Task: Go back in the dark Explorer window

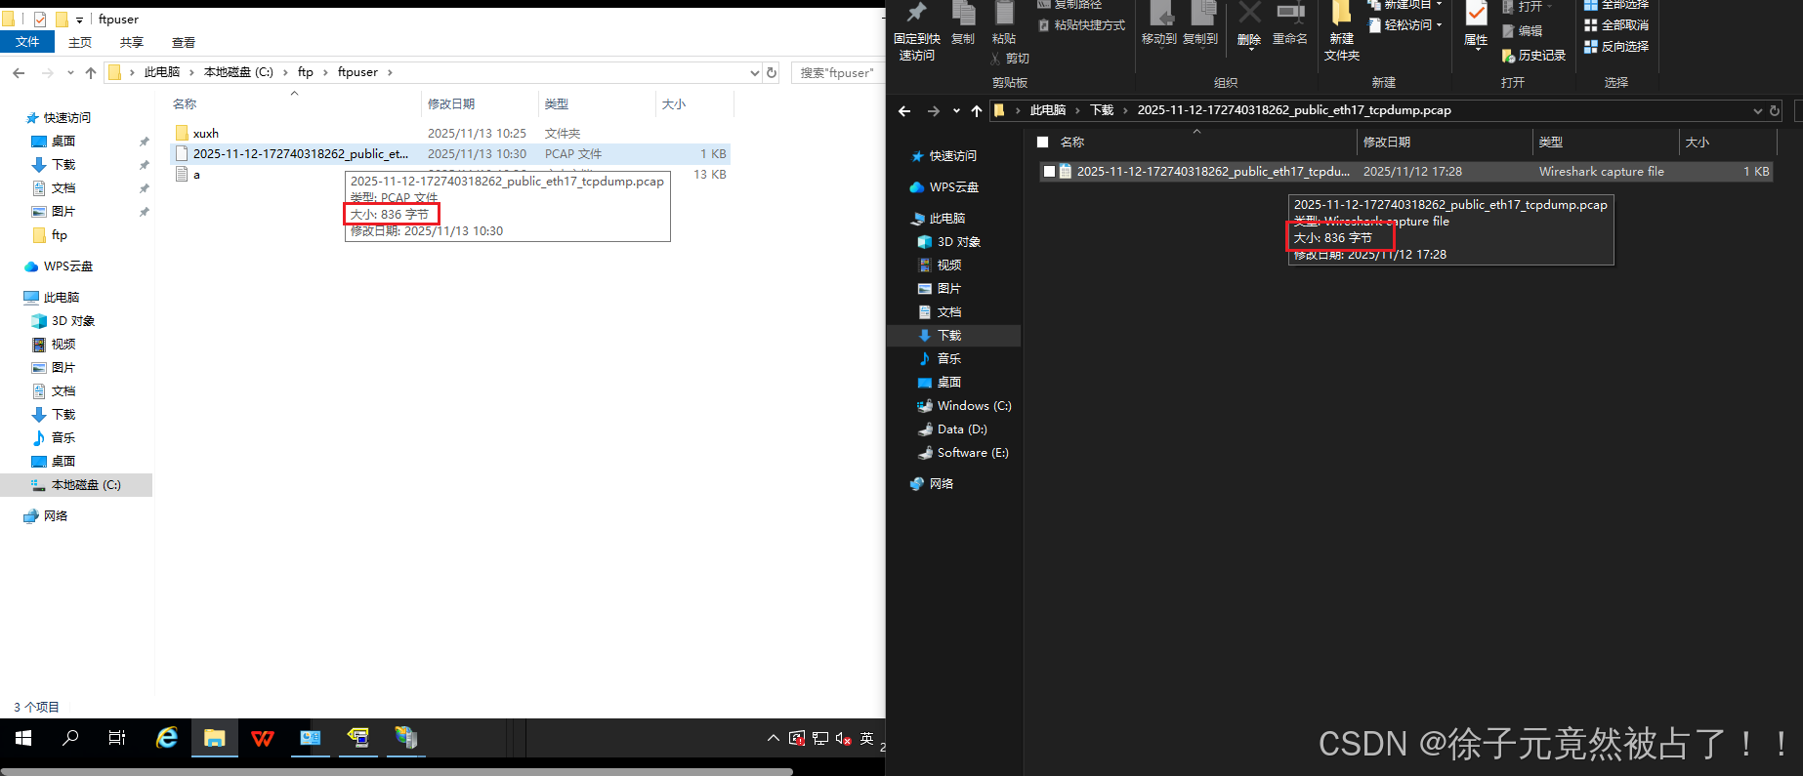Action: [x=904, y=111]
